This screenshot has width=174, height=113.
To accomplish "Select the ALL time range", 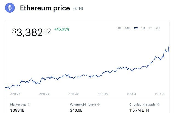I will (158, 28).
